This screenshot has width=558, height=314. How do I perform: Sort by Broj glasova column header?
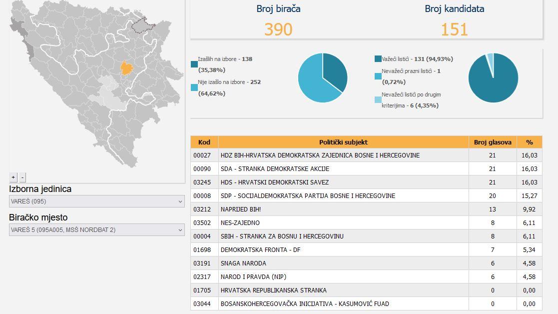pos(493,142)
